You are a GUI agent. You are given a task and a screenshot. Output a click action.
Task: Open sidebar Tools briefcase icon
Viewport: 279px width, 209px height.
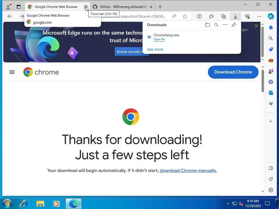(x=271, y=60)
